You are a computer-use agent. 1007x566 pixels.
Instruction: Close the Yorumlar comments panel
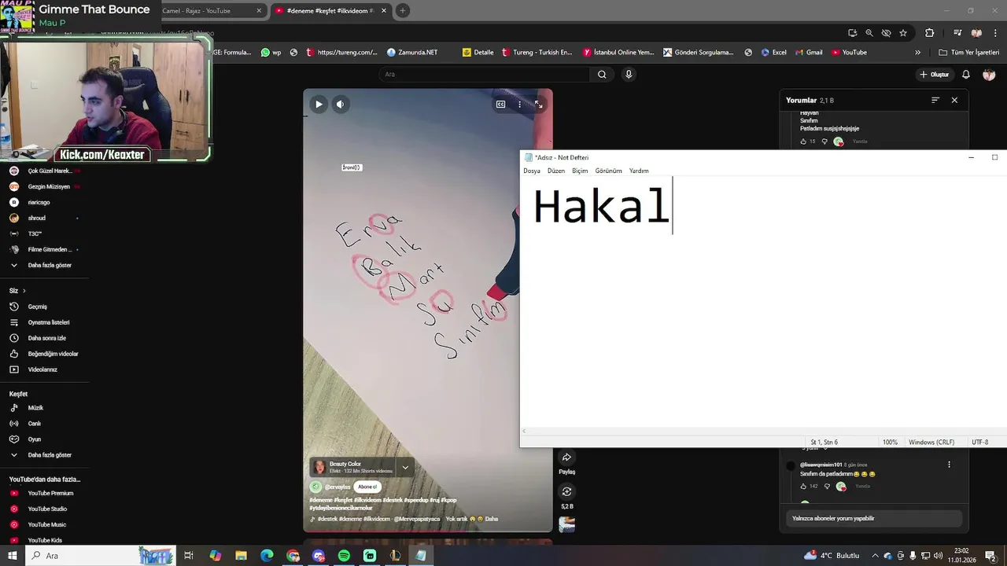[954, 100]
